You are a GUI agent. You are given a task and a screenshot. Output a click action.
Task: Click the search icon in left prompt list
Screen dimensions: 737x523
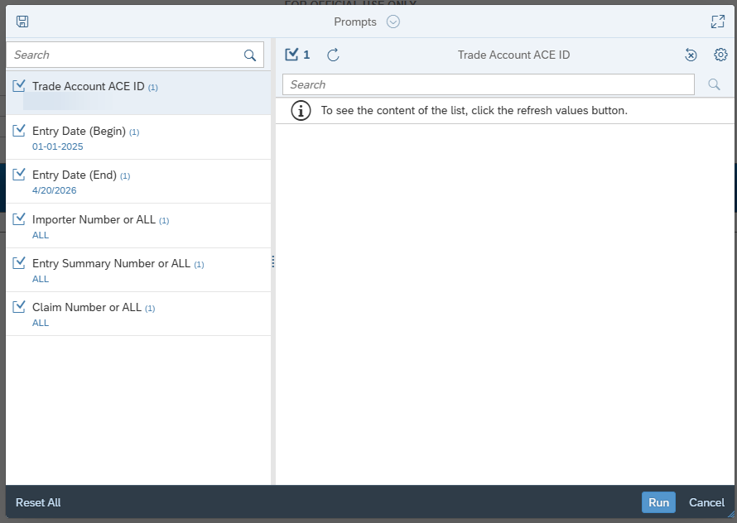250,55
